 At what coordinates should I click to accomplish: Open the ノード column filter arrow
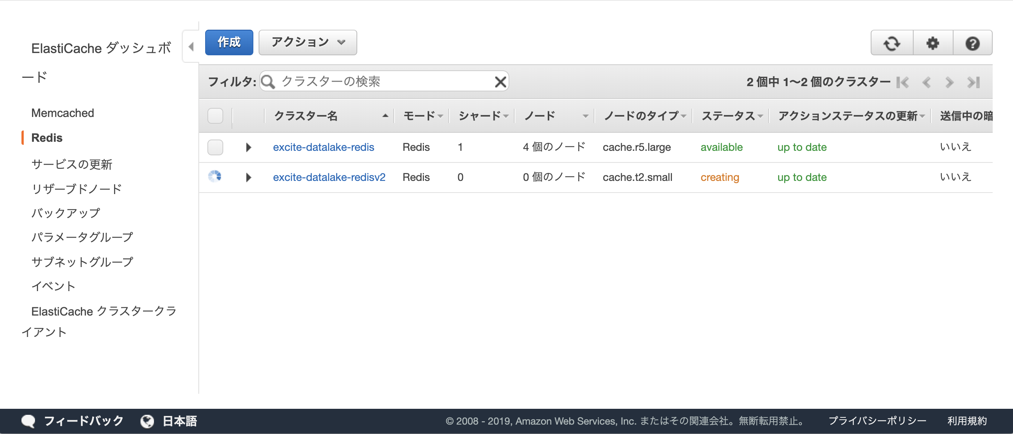[x=585, y=116]
